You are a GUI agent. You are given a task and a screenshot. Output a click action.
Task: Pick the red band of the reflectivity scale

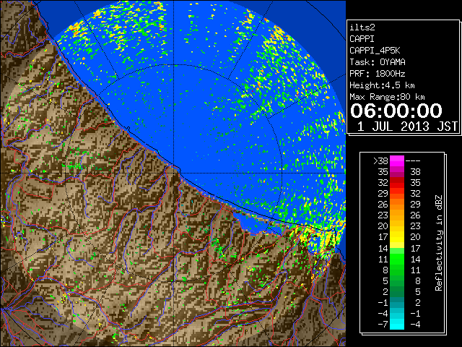[x=397, y=183]
